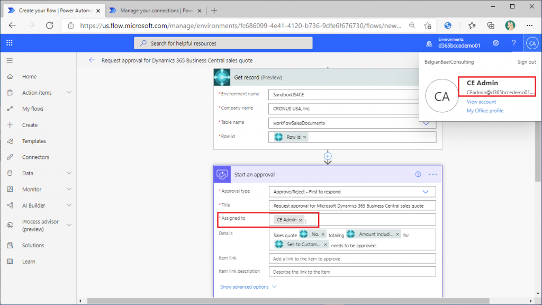Click the Start an approval icon

click(222, 174)
